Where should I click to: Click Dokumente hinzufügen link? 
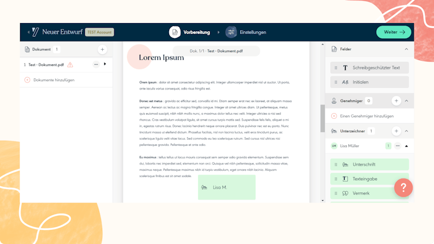click(x=54, y=80)
